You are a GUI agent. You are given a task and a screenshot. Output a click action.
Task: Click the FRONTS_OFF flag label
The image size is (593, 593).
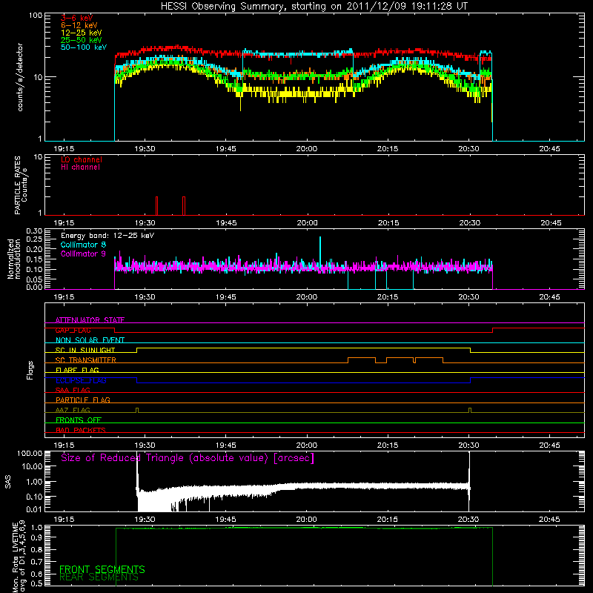pos(79,420)
